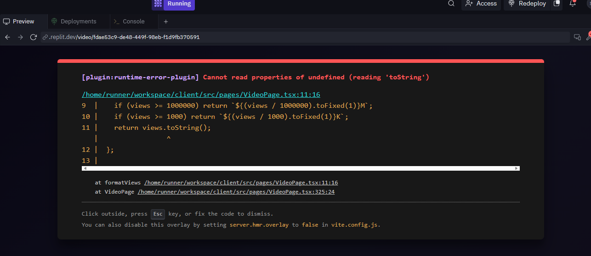Click code line 10 with toFixed(1)}K
This screenshot has width=591, height=256.
232,117
